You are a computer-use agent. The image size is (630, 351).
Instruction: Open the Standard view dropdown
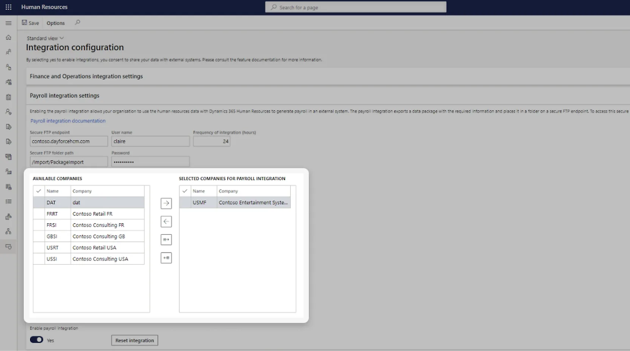click(45, 38)
